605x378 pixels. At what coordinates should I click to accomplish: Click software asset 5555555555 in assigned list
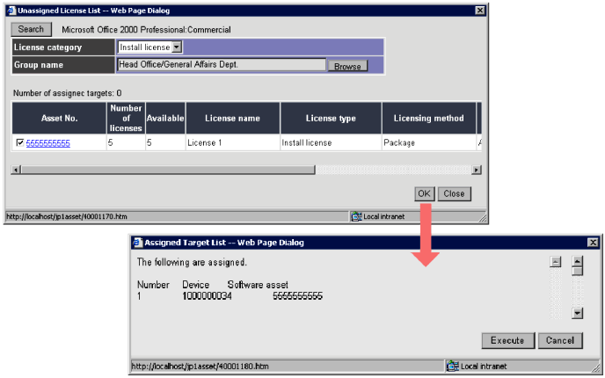coord(297,296)
